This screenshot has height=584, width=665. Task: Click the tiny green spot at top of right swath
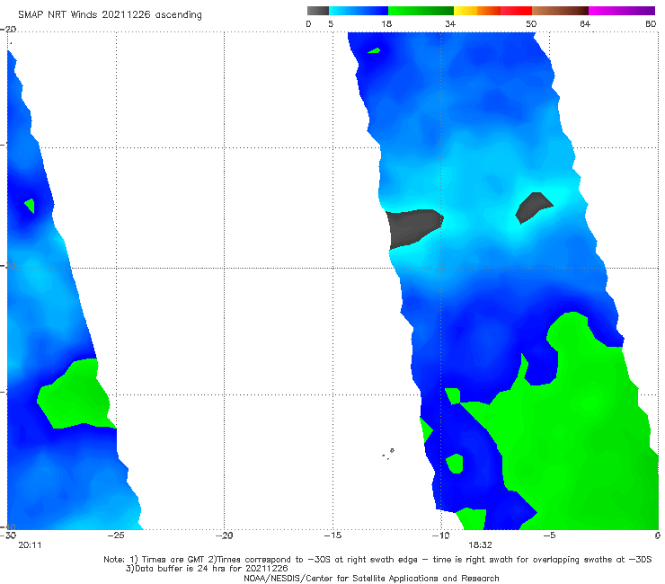[374, 50]
